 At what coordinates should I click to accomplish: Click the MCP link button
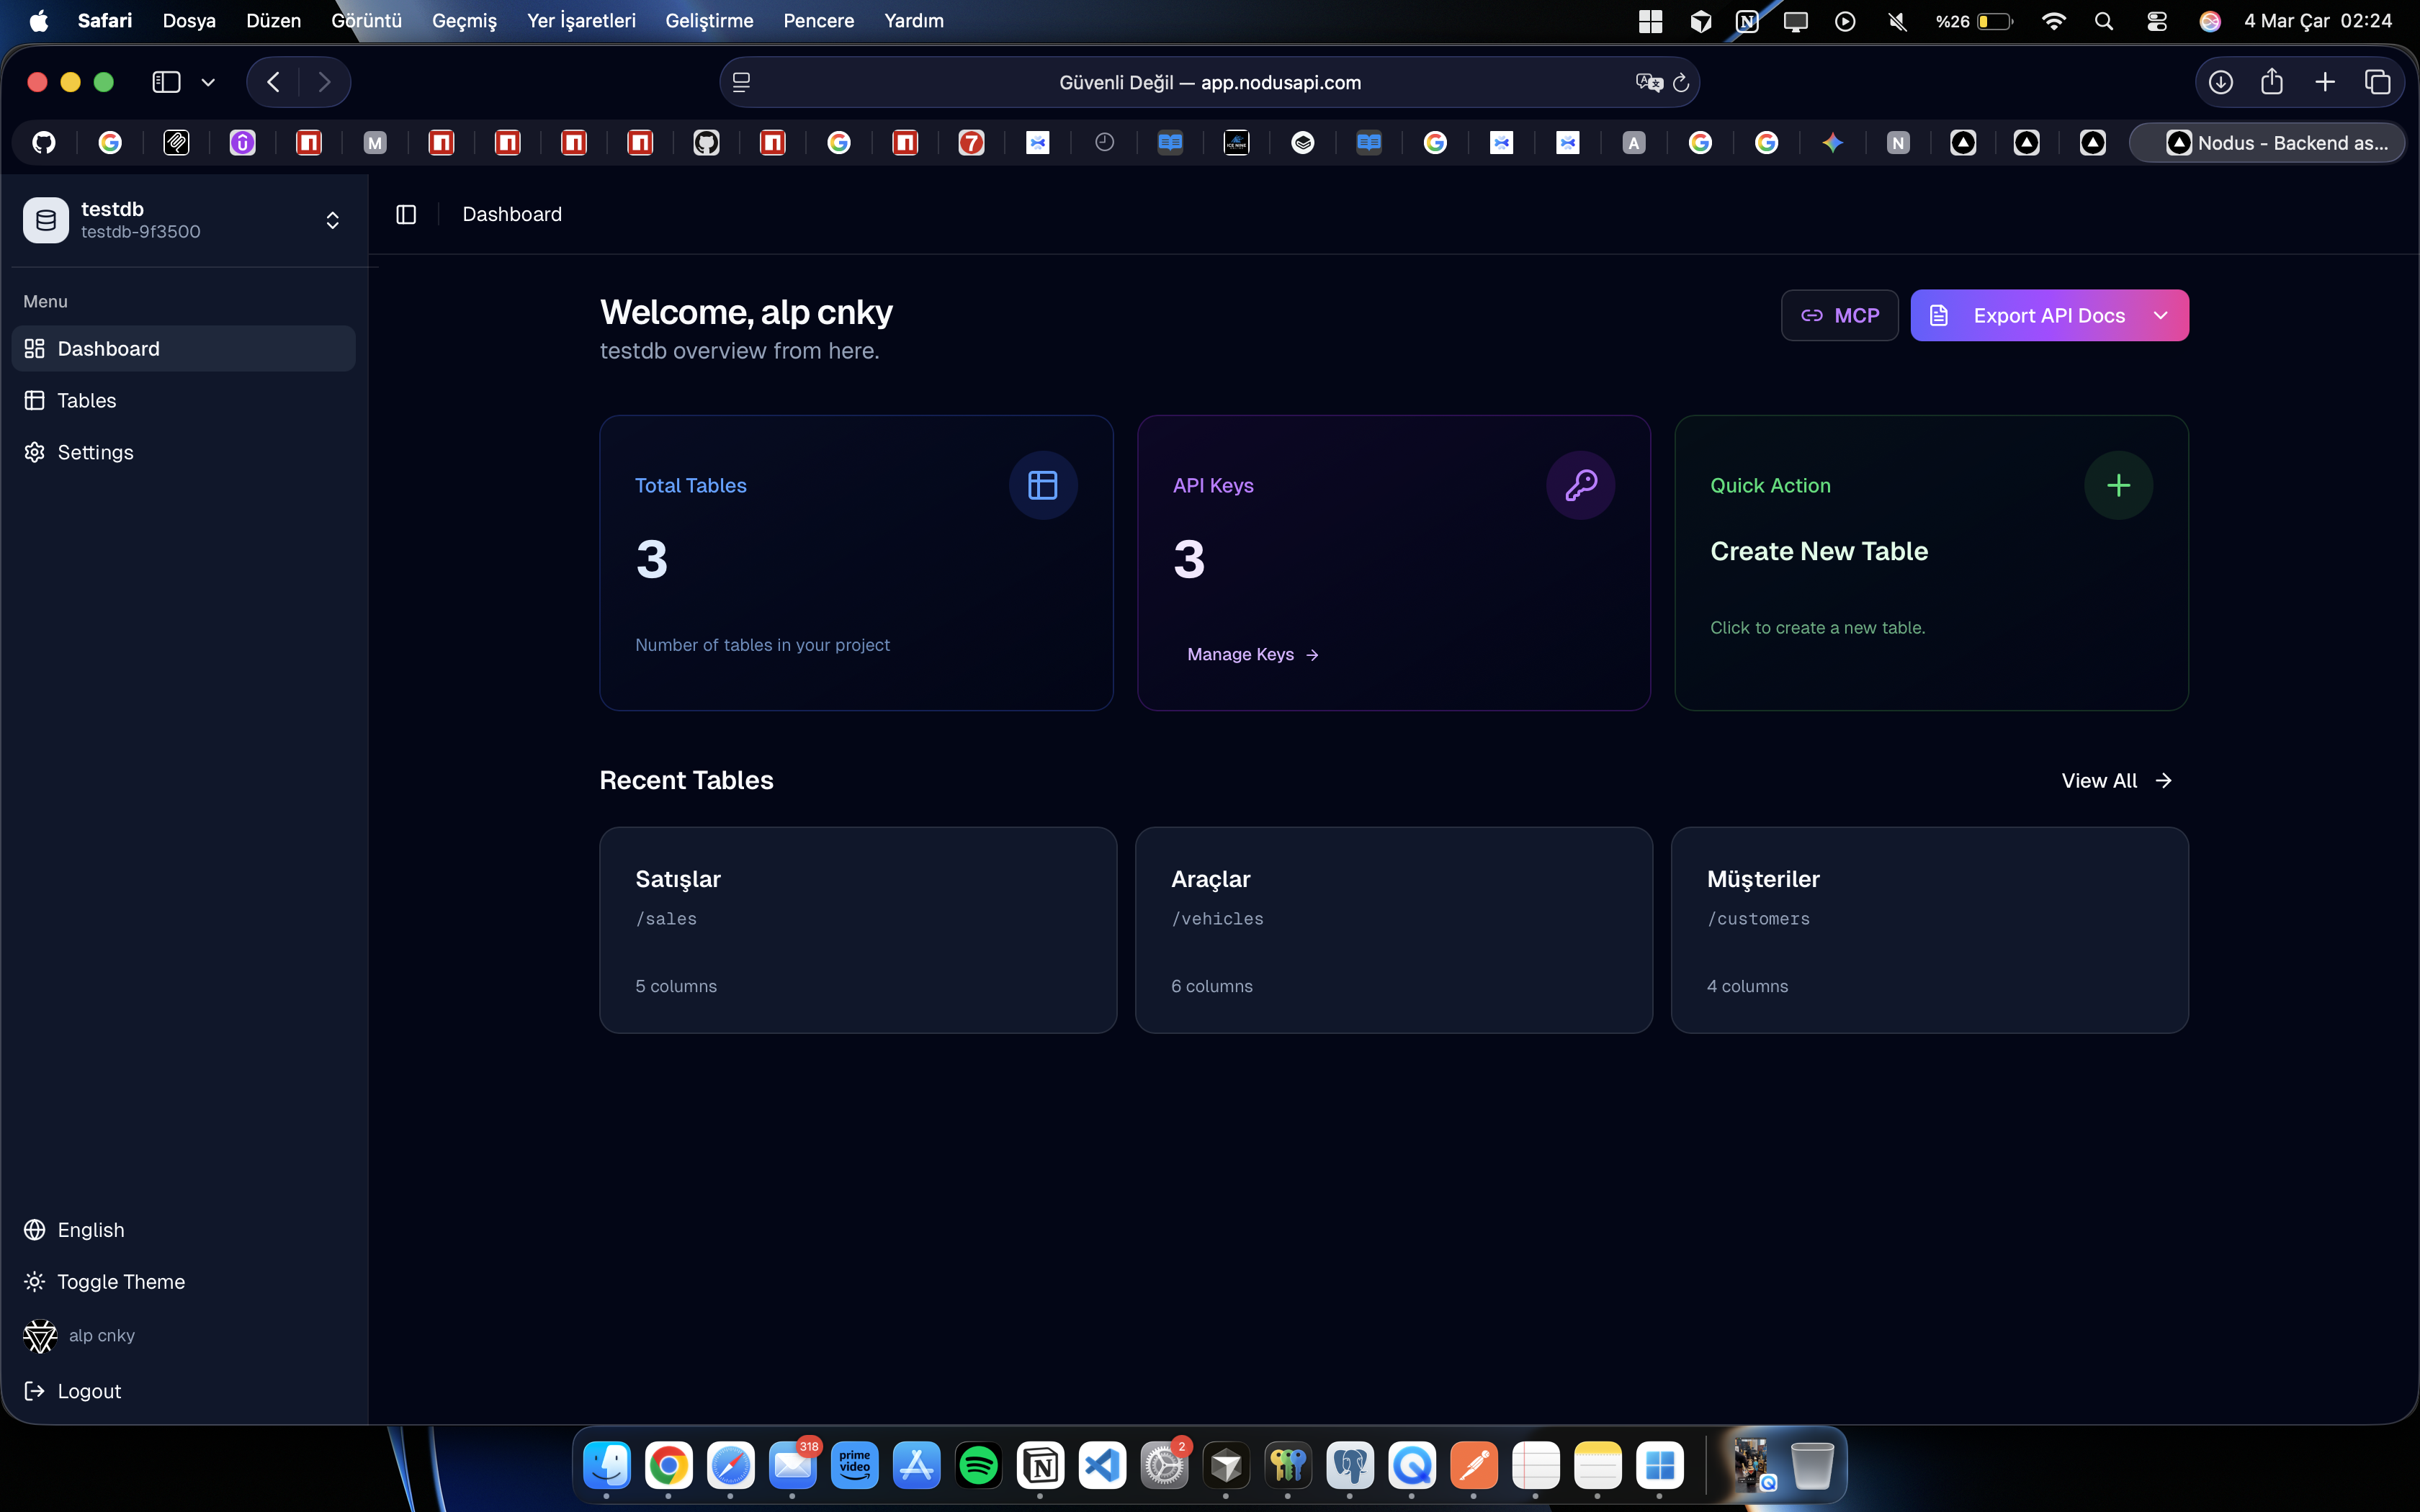click(1839, 314)
